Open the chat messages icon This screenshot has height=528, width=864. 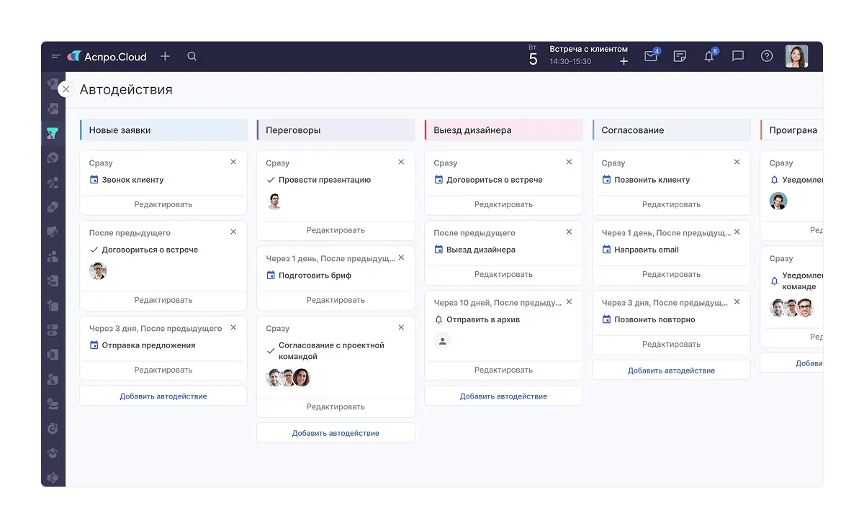pos(738,56)
